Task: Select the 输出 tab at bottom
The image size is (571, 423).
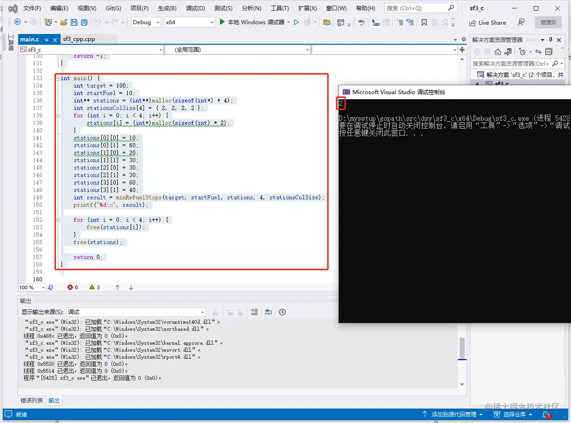Action: pos(54,401)
